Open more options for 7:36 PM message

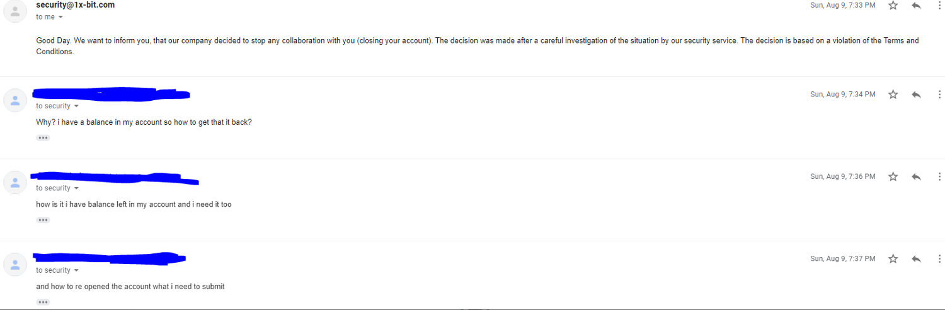pos(939,177)
